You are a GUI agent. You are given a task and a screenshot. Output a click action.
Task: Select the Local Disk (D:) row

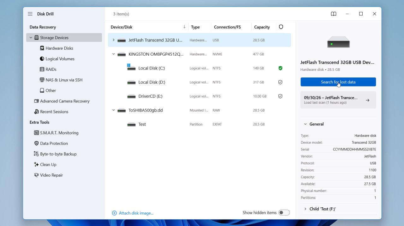click(x=199, y=82)
